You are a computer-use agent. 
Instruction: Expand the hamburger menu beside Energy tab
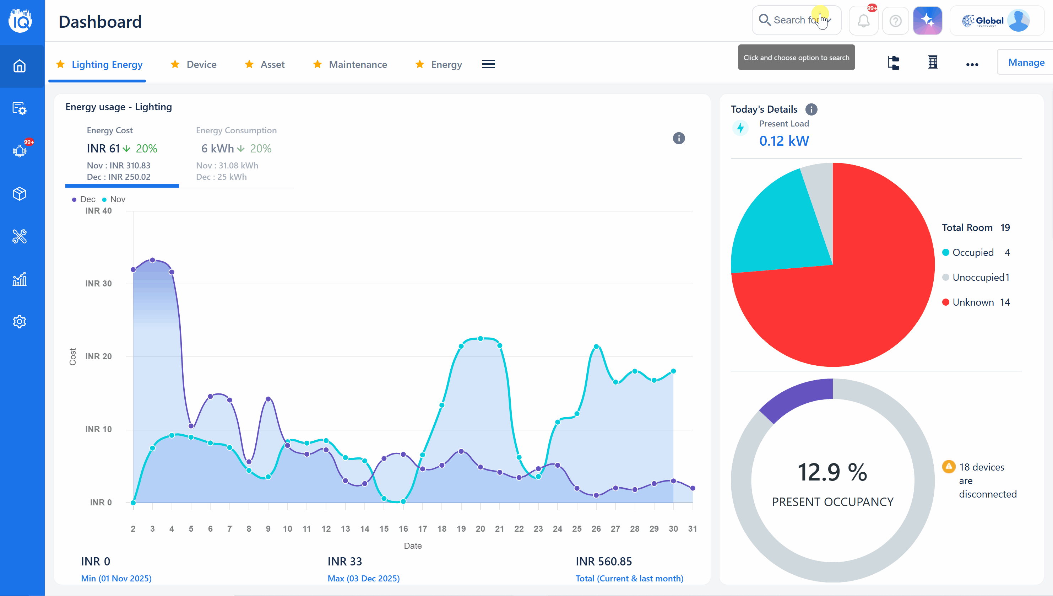[488, 64]
